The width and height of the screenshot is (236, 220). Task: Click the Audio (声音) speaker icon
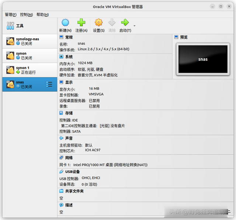[61, 138]
